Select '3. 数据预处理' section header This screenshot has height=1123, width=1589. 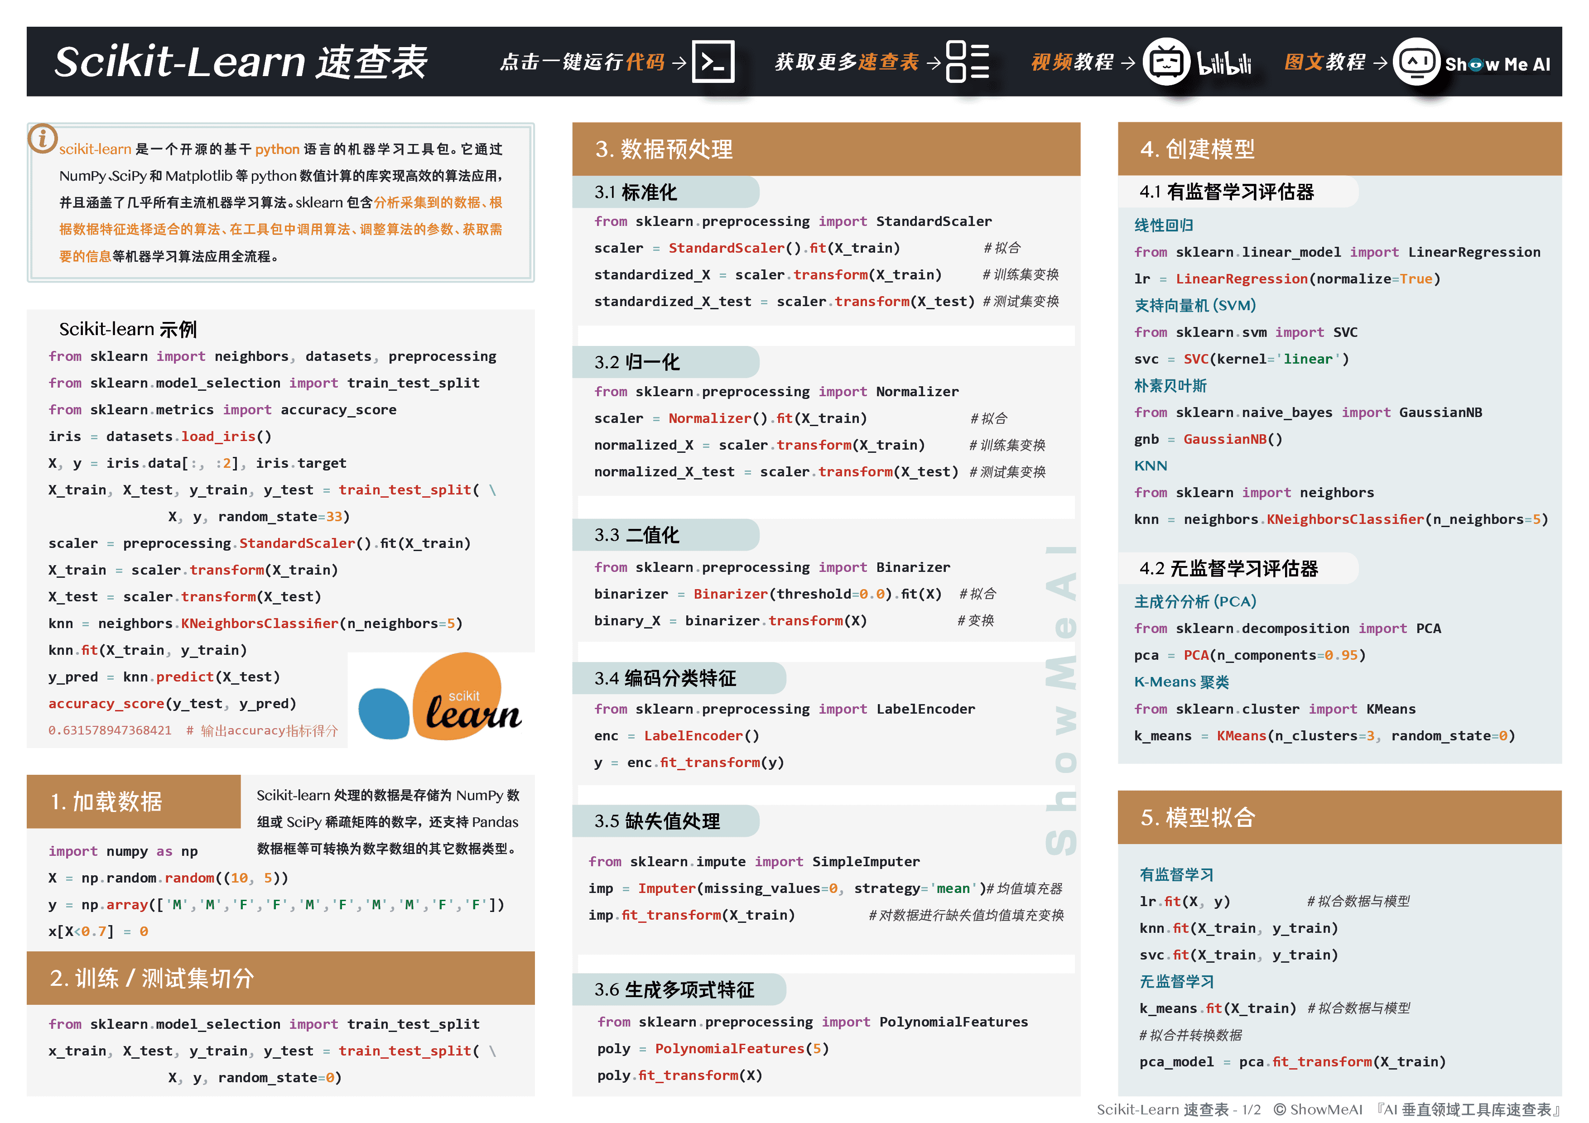(663, 149)
